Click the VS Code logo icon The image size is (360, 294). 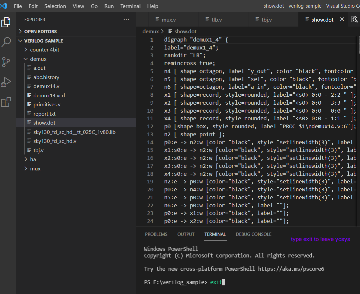[x=3, y=6]
